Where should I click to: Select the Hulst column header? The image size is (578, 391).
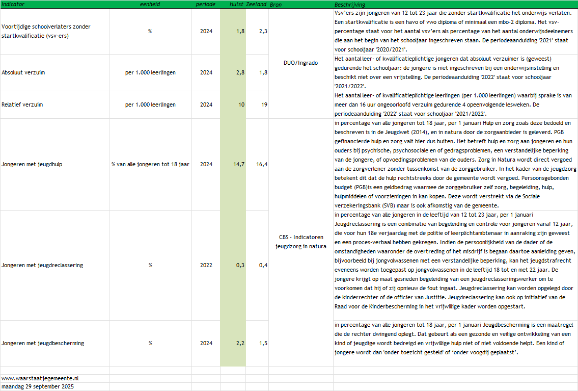coord(236,5)
